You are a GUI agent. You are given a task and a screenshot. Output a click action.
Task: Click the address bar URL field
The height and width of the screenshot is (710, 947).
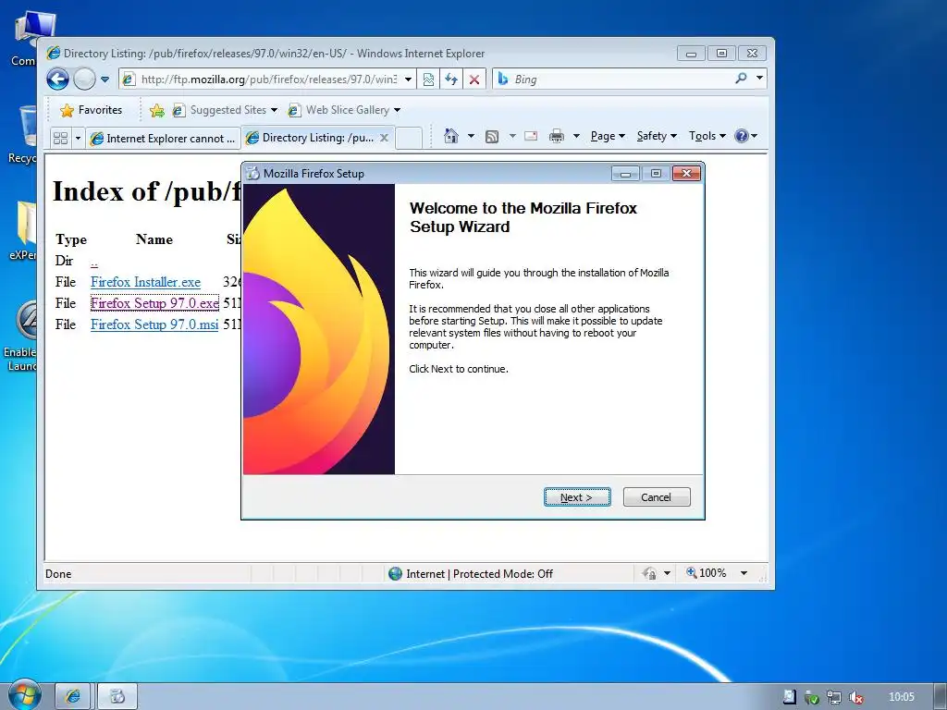pos(269,80)
